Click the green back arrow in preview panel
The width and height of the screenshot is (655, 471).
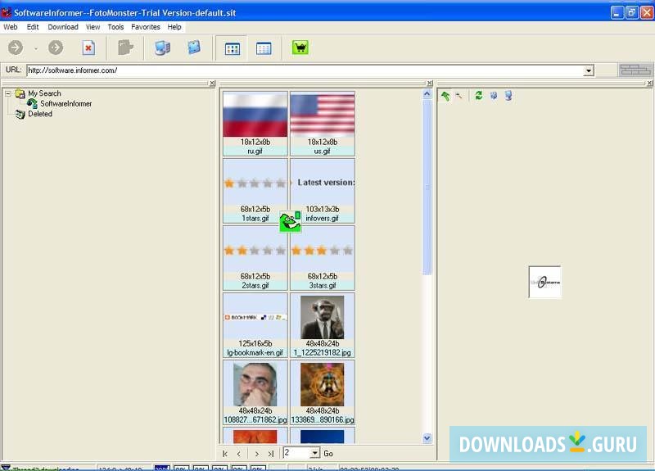[445, 96]
